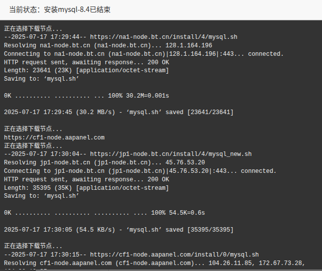Click the first 'HTTP request sent' 200 OK line
Screen dimensions: 322x271
[86, 62]
